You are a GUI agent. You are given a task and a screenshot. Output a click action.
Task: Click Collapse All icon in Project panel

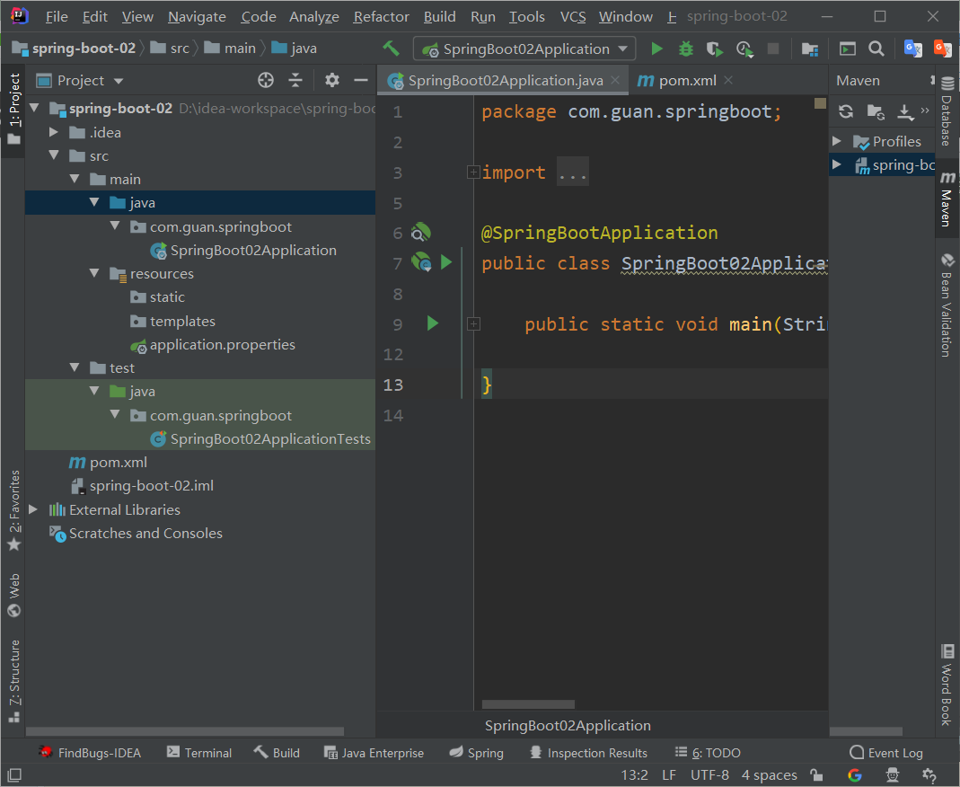coord(295,80)
